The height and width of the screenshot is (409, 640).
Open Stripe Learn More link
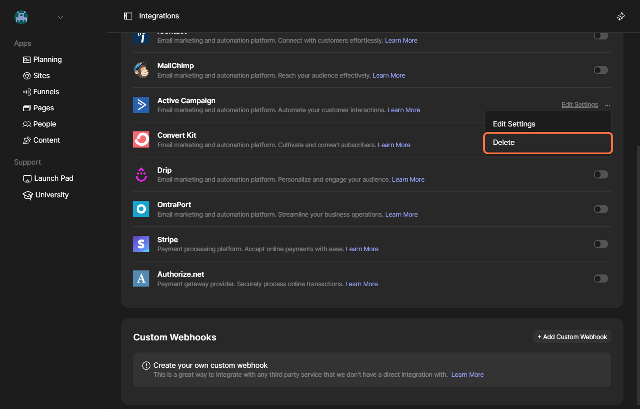point(362,249)
